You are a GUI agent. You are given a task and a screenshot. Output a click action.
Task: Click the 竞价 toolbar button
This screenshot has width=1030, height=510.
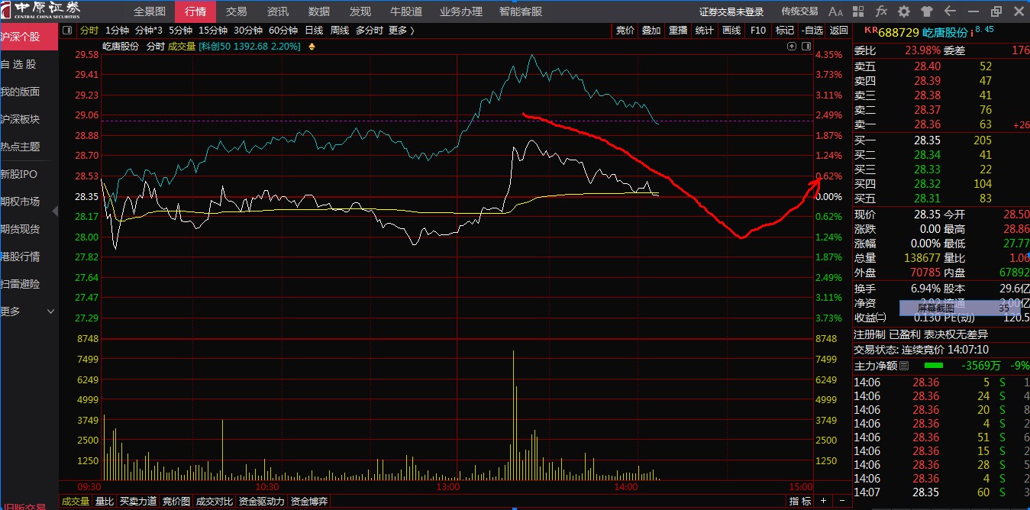[x=625, y=31]
